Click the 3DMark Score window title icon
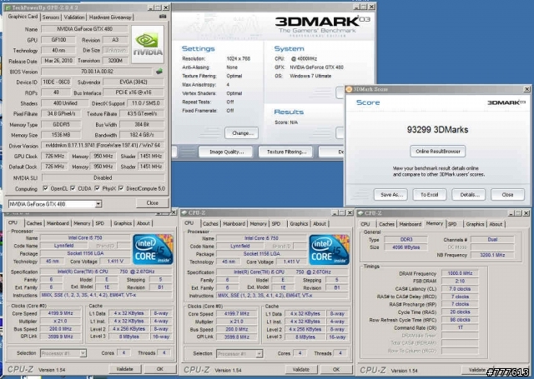Screen dimensions: 534x379 click(x=349, y=89)
